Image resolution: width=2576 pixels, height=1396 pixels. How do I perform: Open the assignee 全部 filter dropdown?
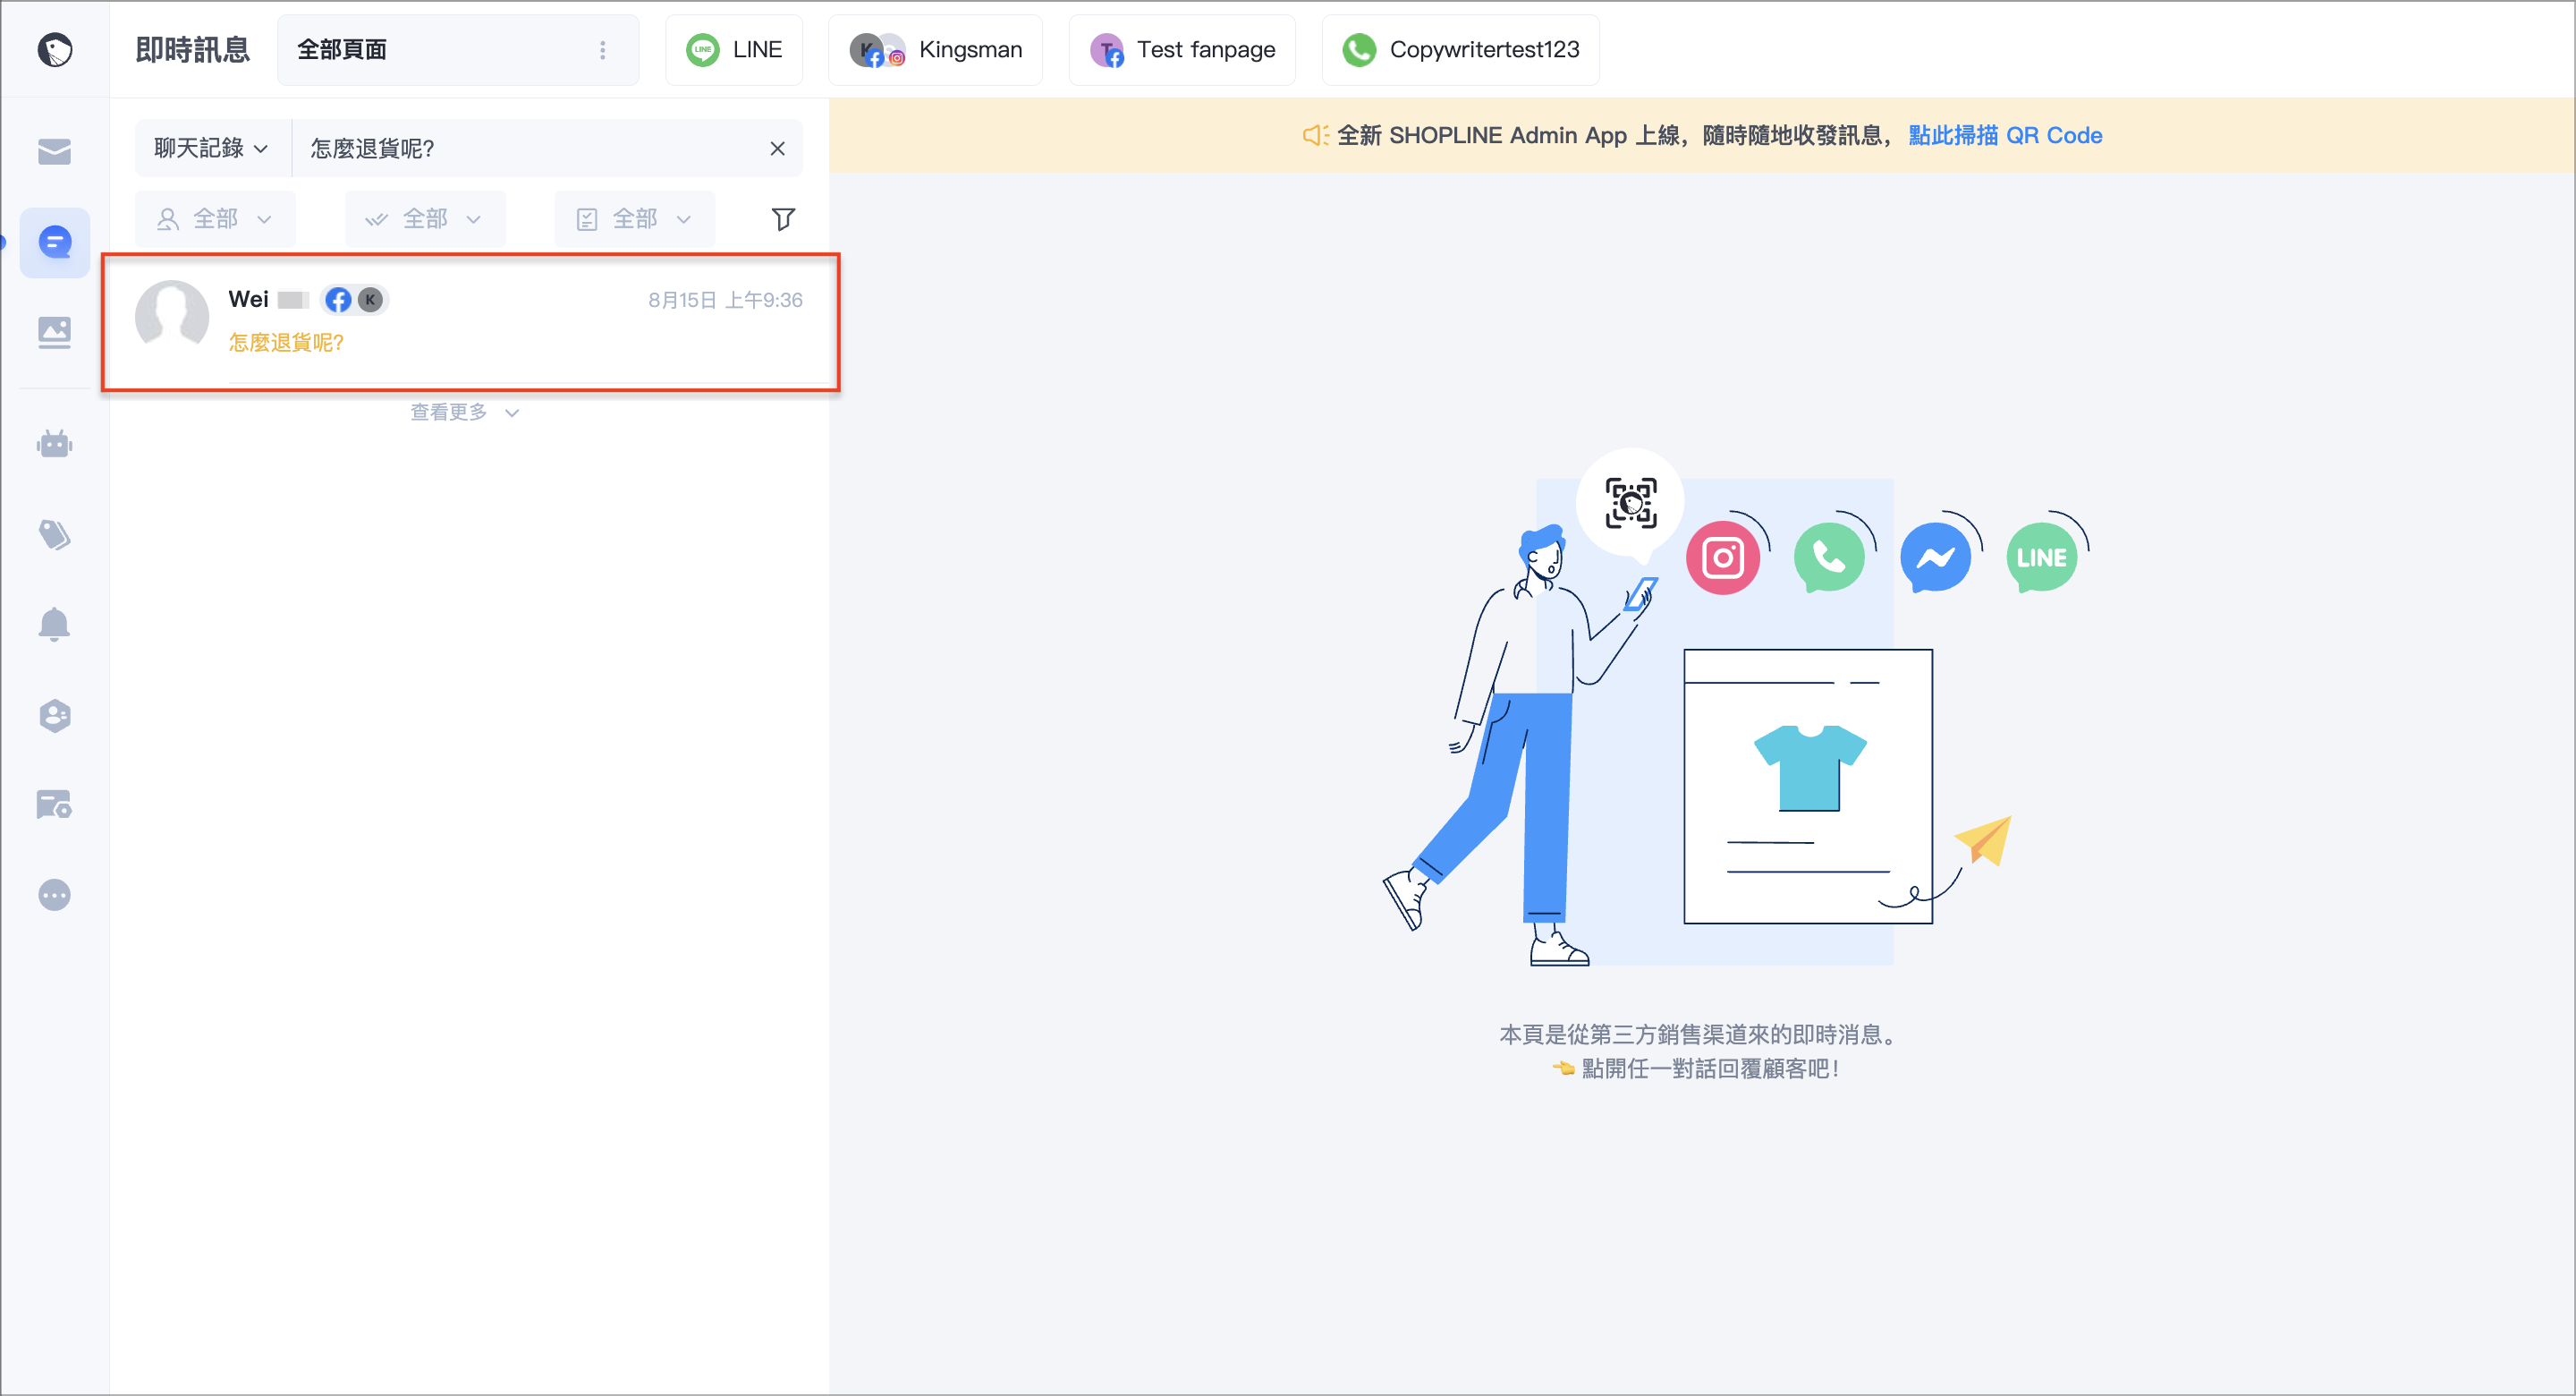click(215, 219)
